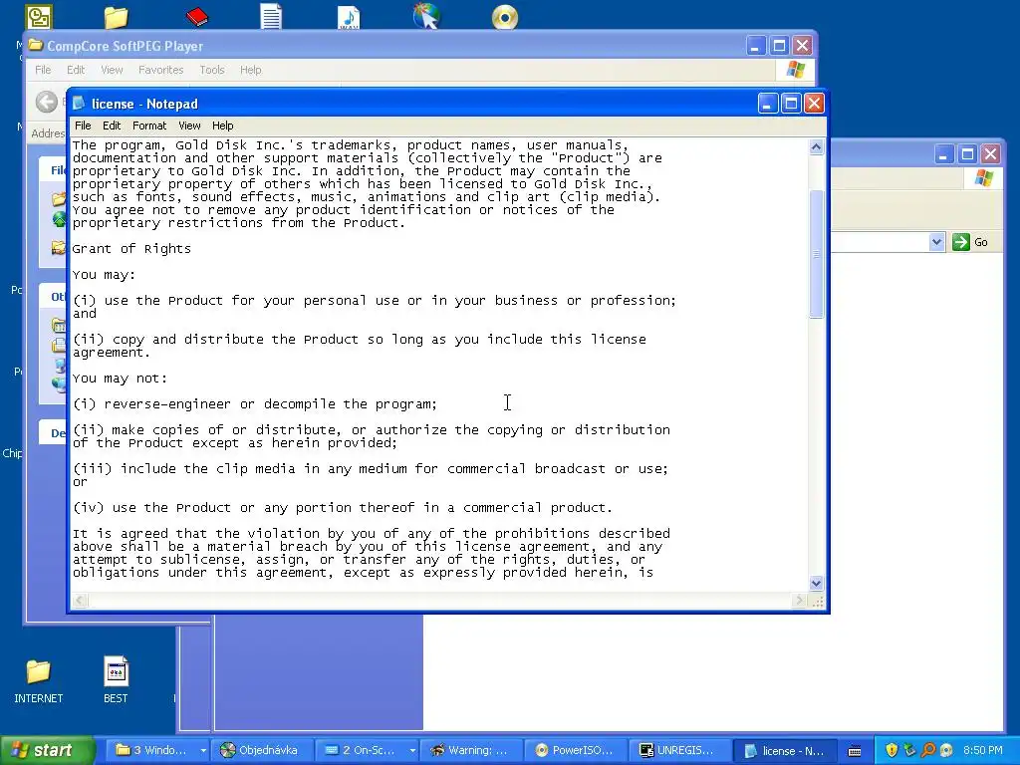This screenshot has width=1020, height=765.
Task: Open Favorites menu in CompCore SoftPEG Player window
Action: click(x=160, y=70)
